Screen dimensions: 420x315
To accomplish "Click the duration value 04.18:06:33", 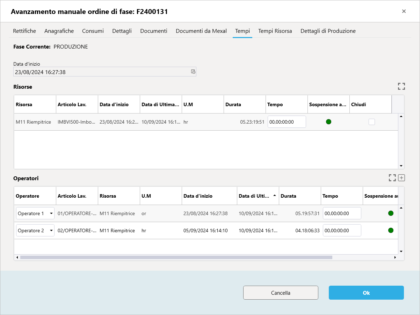I will coord(307,230).
